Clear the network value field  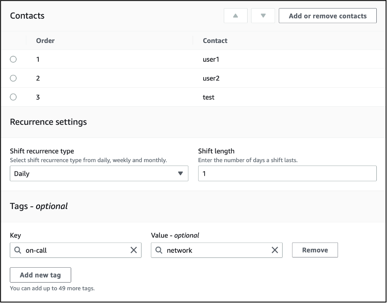coord(275,250)
